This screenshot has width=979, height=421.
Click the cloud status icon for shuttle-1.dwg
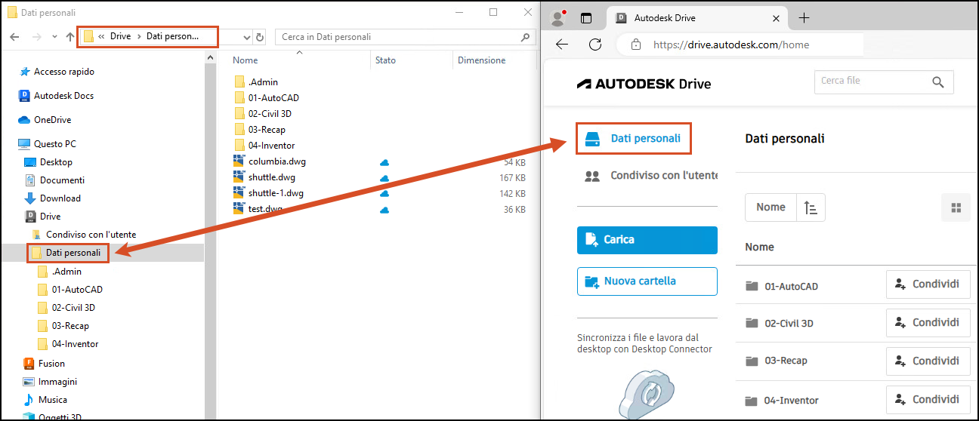(384, 194)
